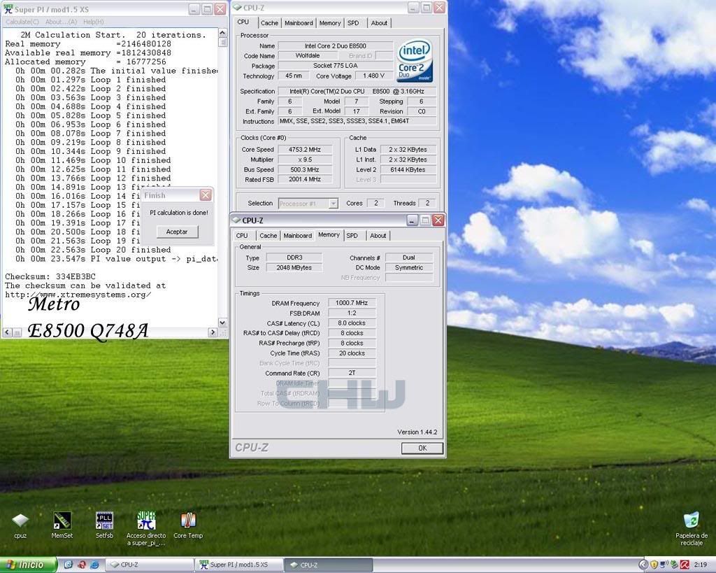Viewport: 716px width, 573px height.
Task: Click the security shield tray icon
Action: tap(654, 565)
